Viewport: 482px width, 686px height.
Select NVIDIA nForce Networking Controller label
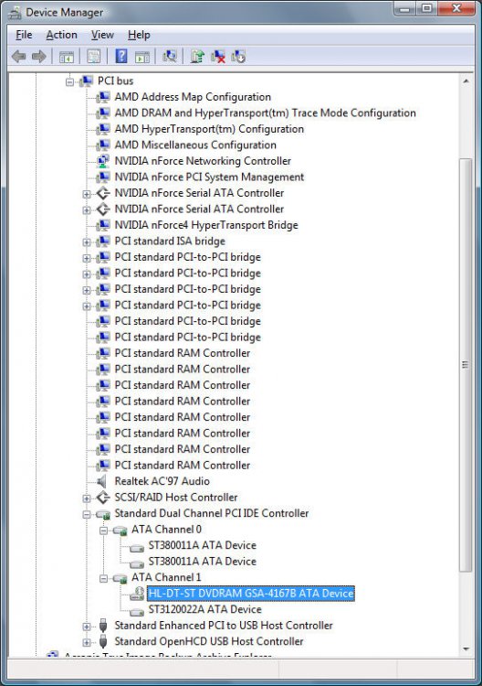pyautogui.click(x=203, y=161)
